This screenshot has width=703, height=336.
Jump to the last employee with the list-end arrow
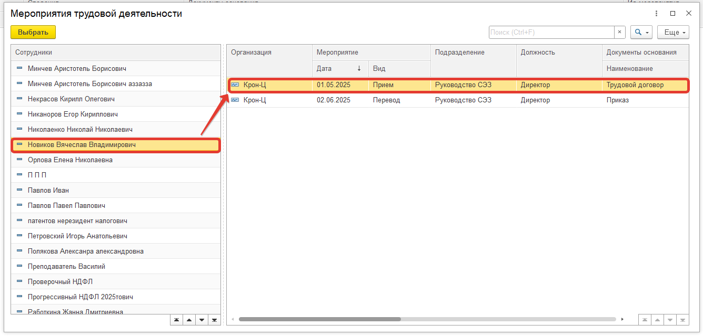214,319
